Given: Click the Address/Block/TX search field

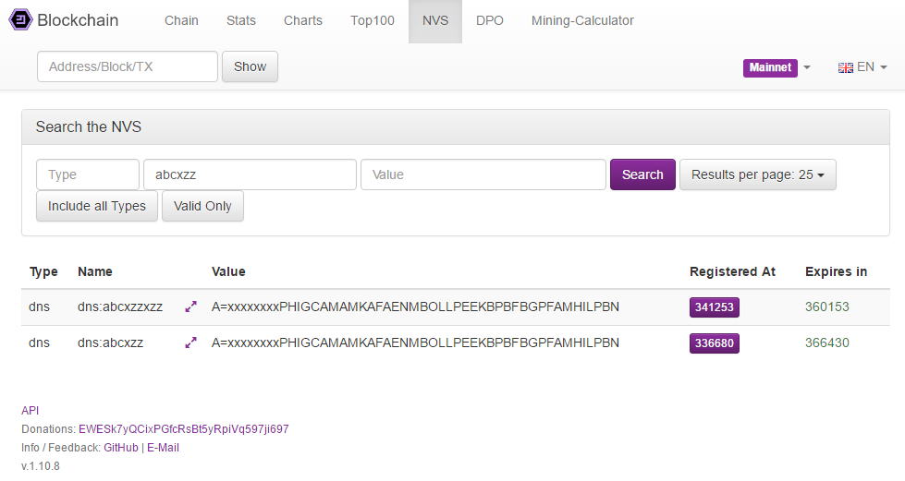Looking at the screenshot, I should click(x=128, y=66).
